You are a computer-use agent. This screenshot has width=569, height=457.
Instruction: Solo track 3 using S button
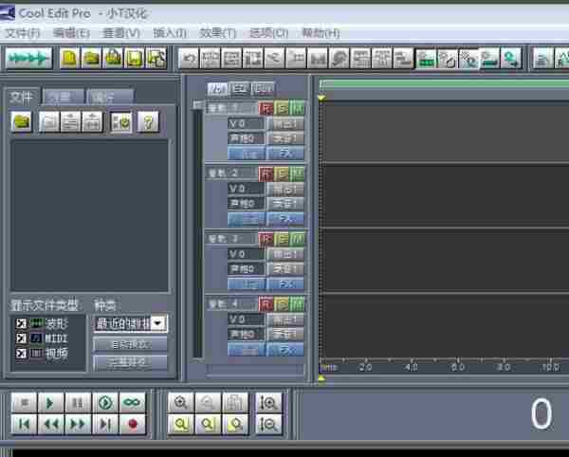pos(282,239)
